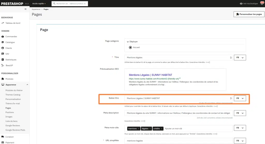Click the Catalogue store icon
This screenshot has width=265, height=144.
click(x=3, y=42)
